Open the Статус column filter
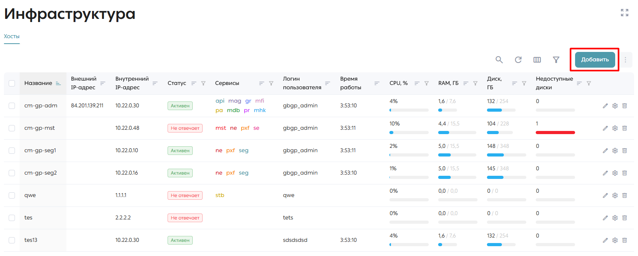The width and height of the screenshot is (638, 256). 203,83
